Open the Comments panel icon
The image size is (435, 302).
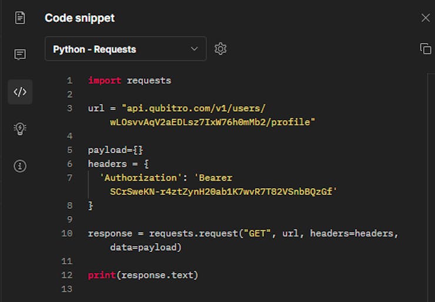[20, 55]
